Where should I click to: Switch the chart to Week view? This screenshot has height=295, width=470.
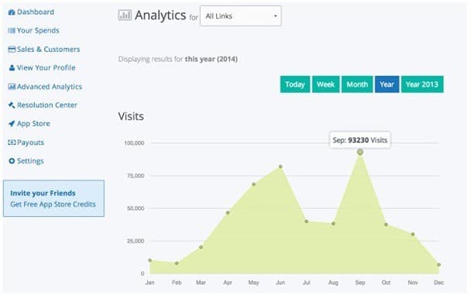pos(325,84)
